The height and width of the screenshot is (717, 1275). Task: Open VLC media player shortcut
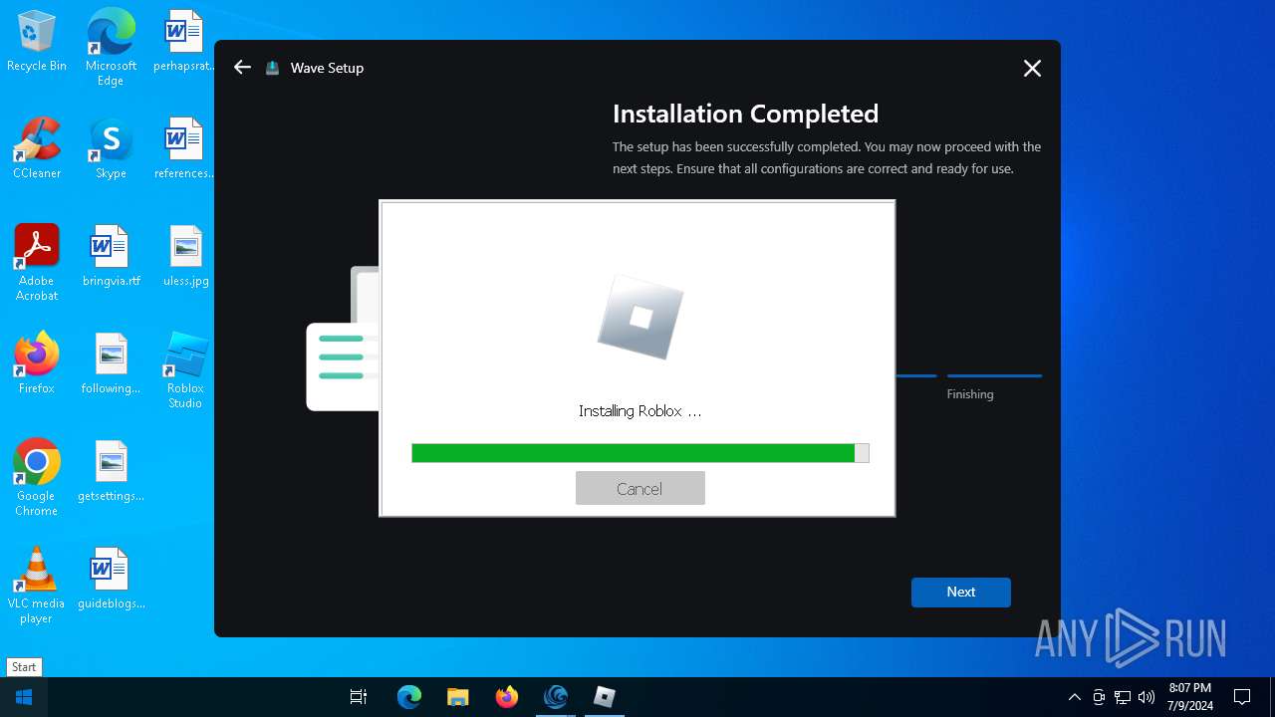(x=37, y=586)
